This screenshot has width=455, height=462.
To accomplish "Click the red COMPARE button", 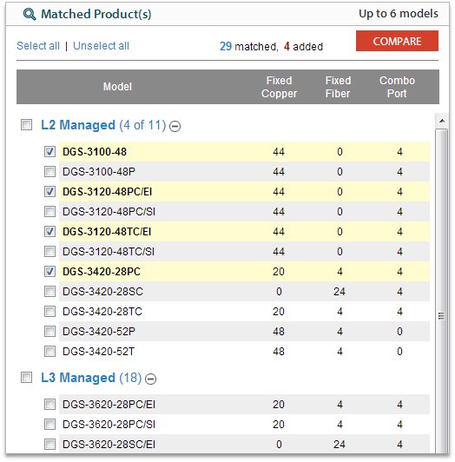I will (x=397, y=41).
